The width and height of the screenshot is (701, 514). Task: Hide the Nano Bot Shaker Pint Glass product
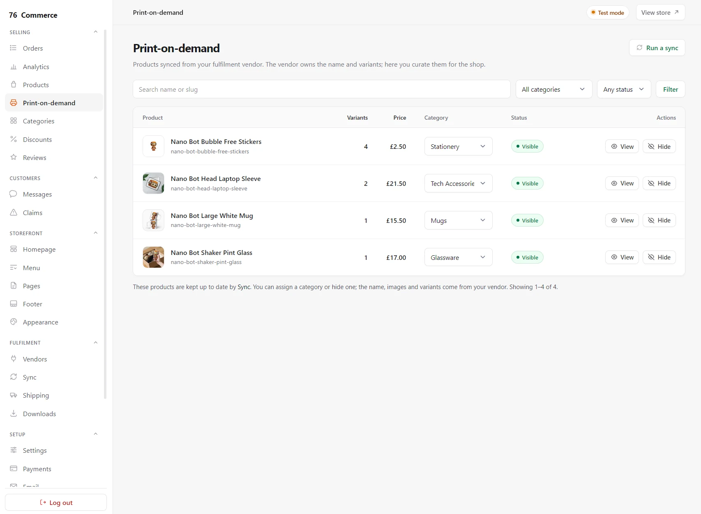click(x=659, y=257)
